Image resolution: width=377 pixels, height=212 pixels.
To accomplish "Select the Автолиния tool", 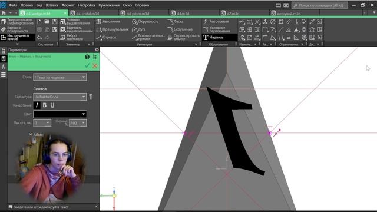I will pyautogui.click(x=108, y=22).
